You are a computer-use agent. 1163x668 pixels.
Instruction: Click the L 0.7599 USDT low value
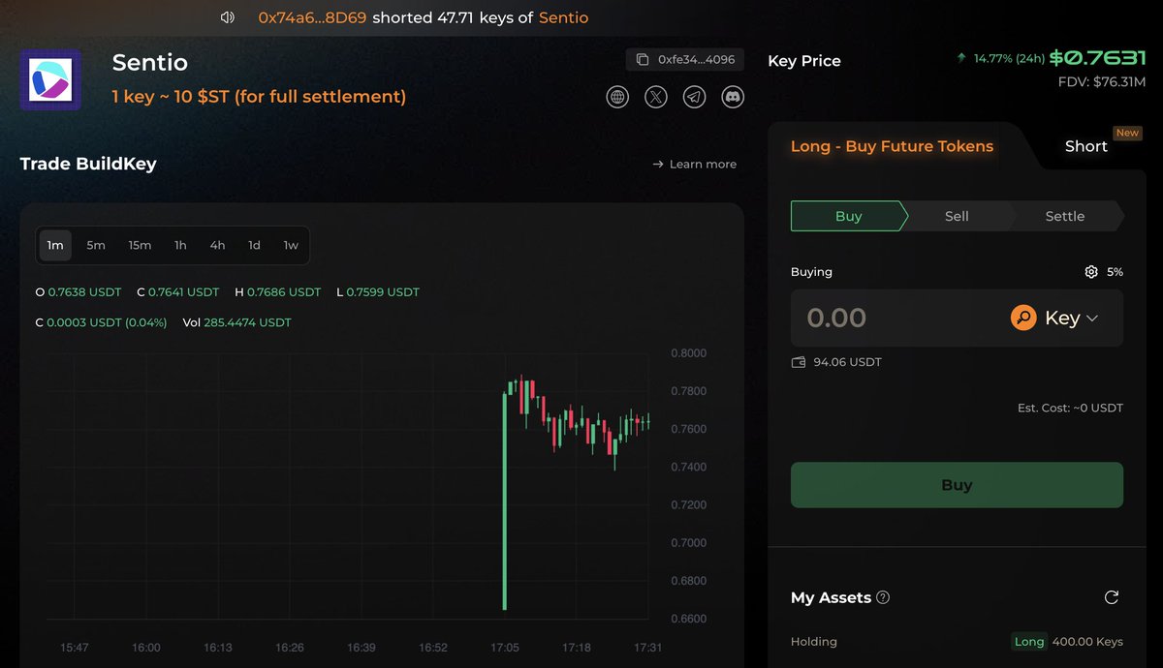(x=378, y=291)
